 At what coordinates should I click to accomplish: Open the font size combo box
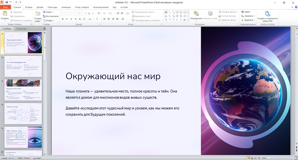83,13
